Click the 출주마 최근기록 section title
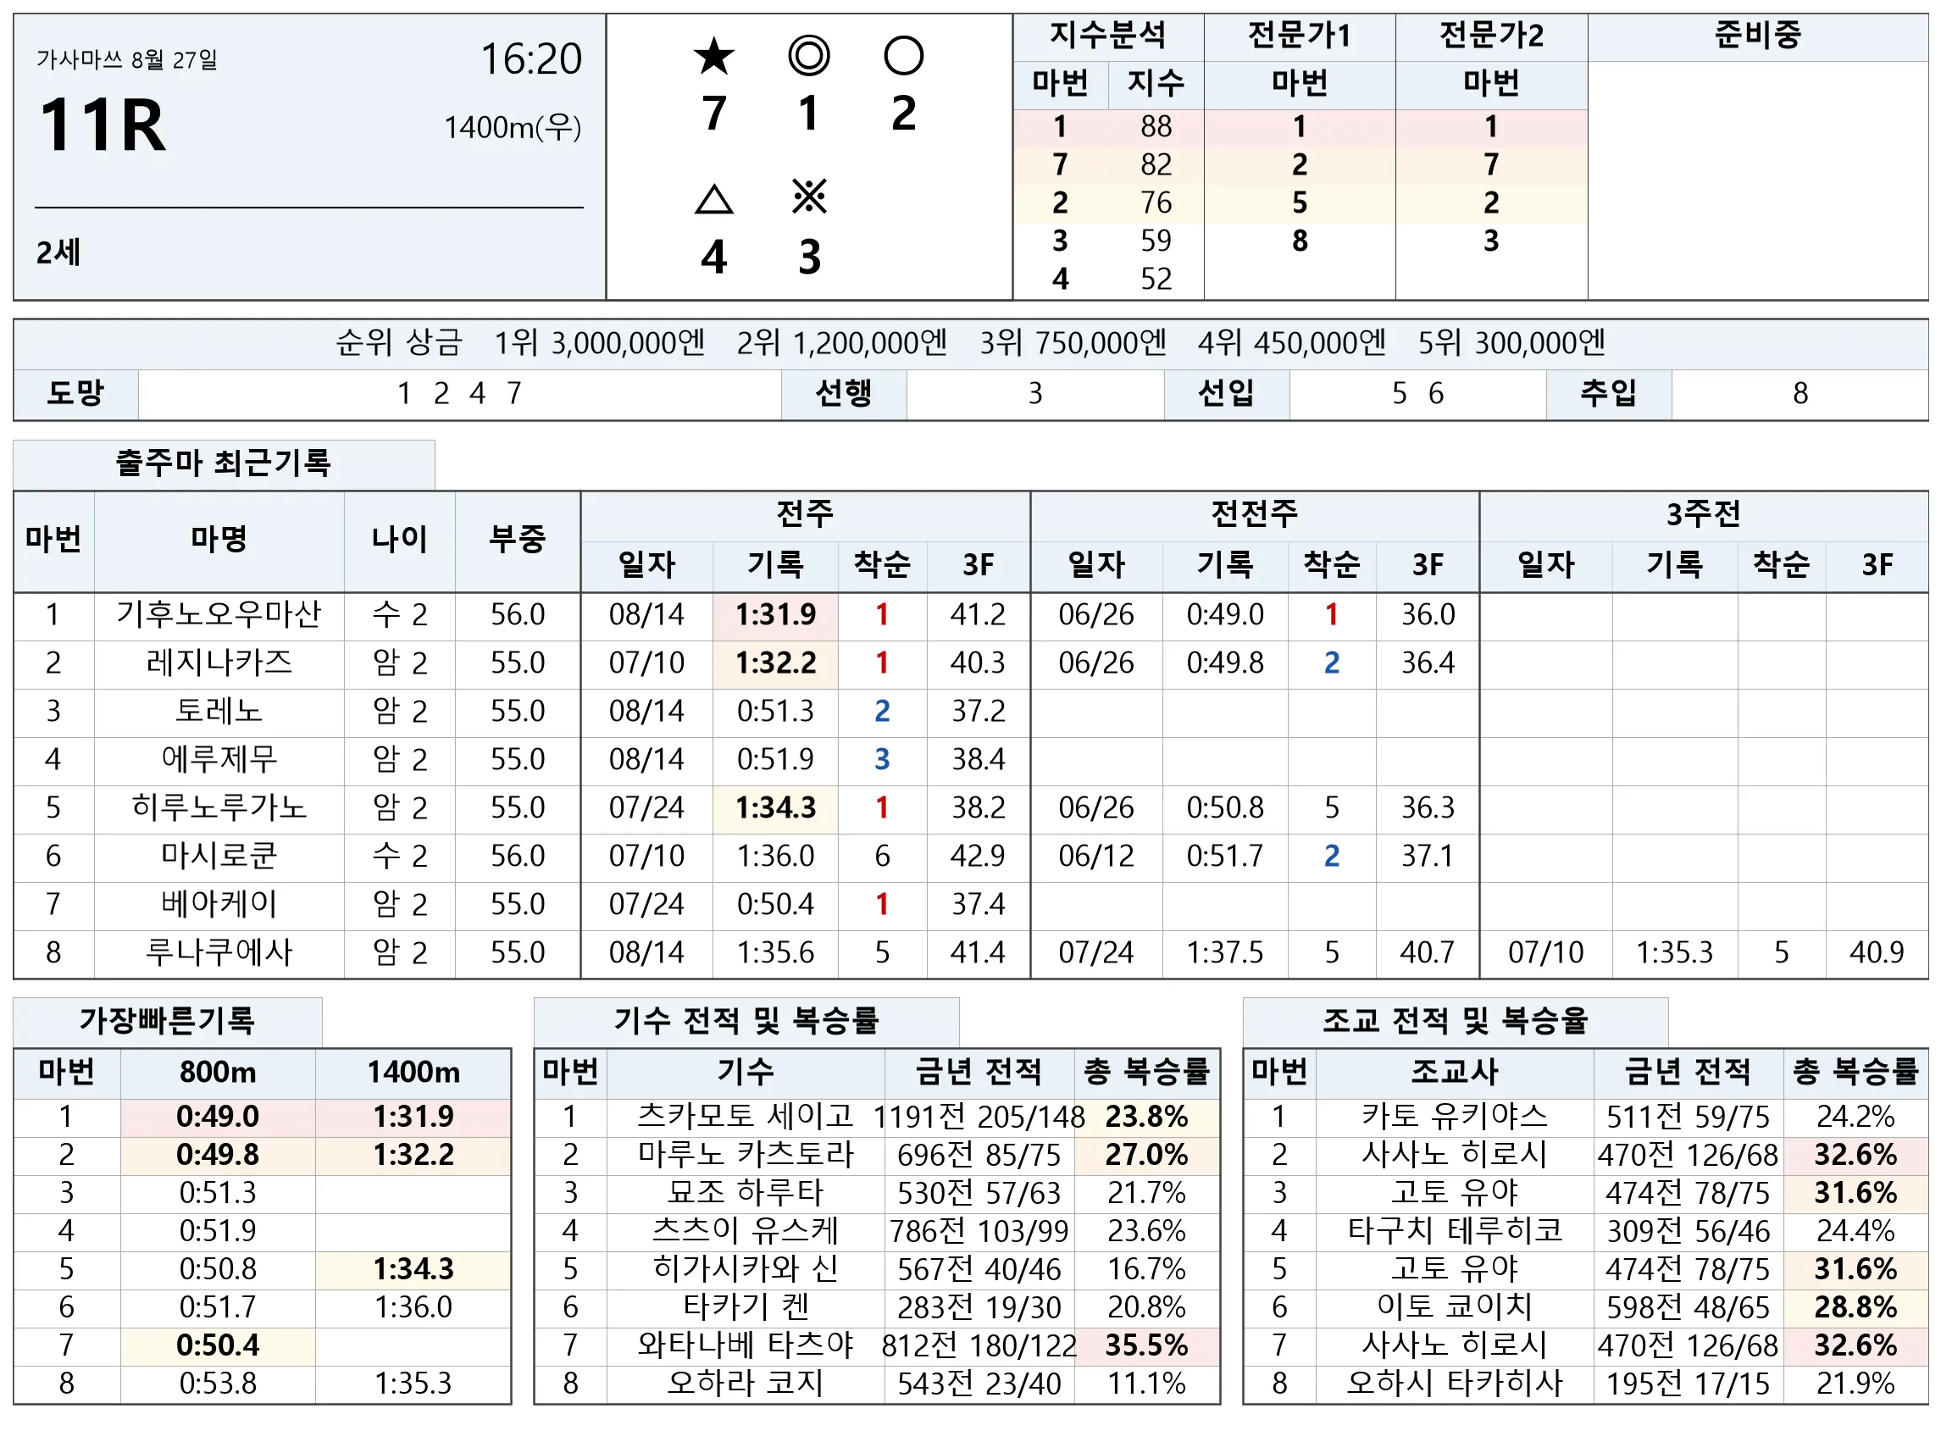This screenshot has width=1941, height=1442. tap(224, 463)
